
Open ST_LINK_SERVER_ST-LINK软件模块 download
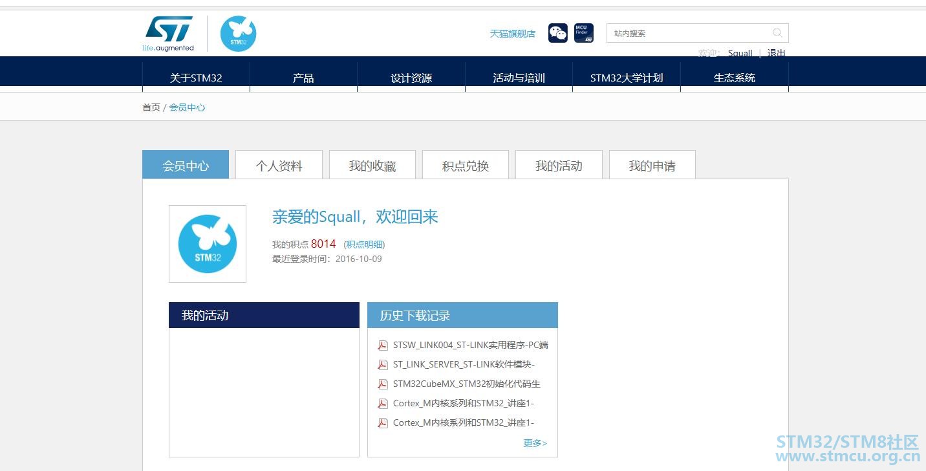tap(464, 364)
